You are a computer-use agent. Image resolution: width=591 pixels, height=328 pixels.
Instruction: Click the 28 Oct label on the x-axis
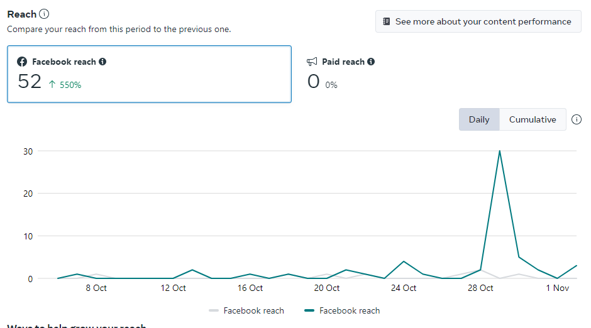click(x=480, y=288)
